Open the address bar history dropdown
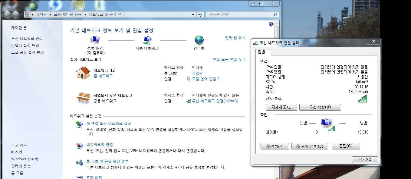The height and width of the screenshot is (179, 411). [193, 14]
